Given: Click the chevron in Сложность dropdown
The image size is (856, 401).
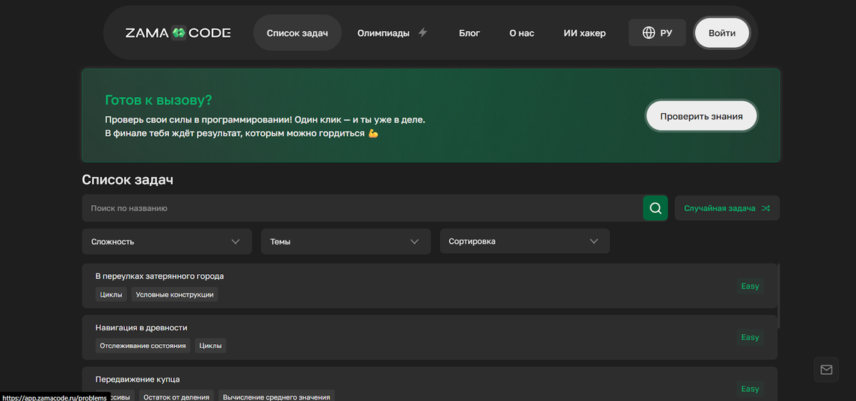Looking at the screenshot, I should coord(236,241).
